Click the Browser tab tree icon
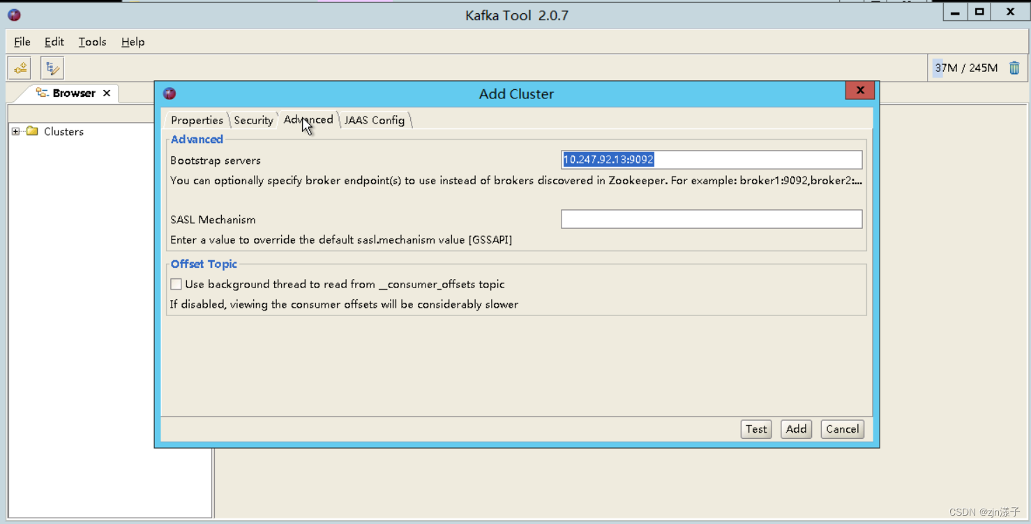The width and height of the screenshot is (1031, 524). click(x=42, y=93)
